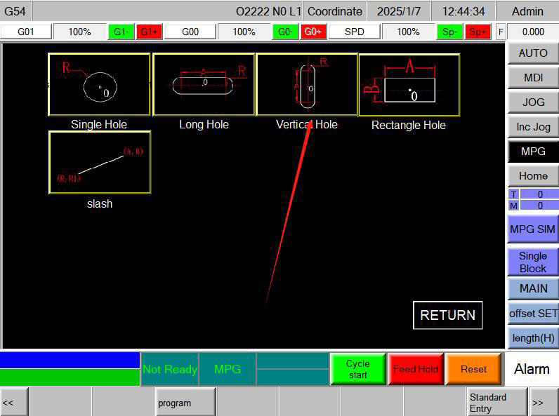Increase G1 feed rate with G1+
Viewport: 559px width, 416px height.
coord(148,32)
